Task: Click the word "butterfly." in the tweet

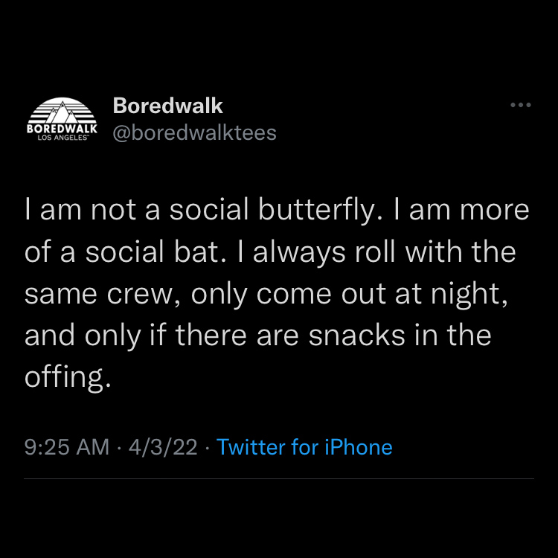Action: [320, 210]
